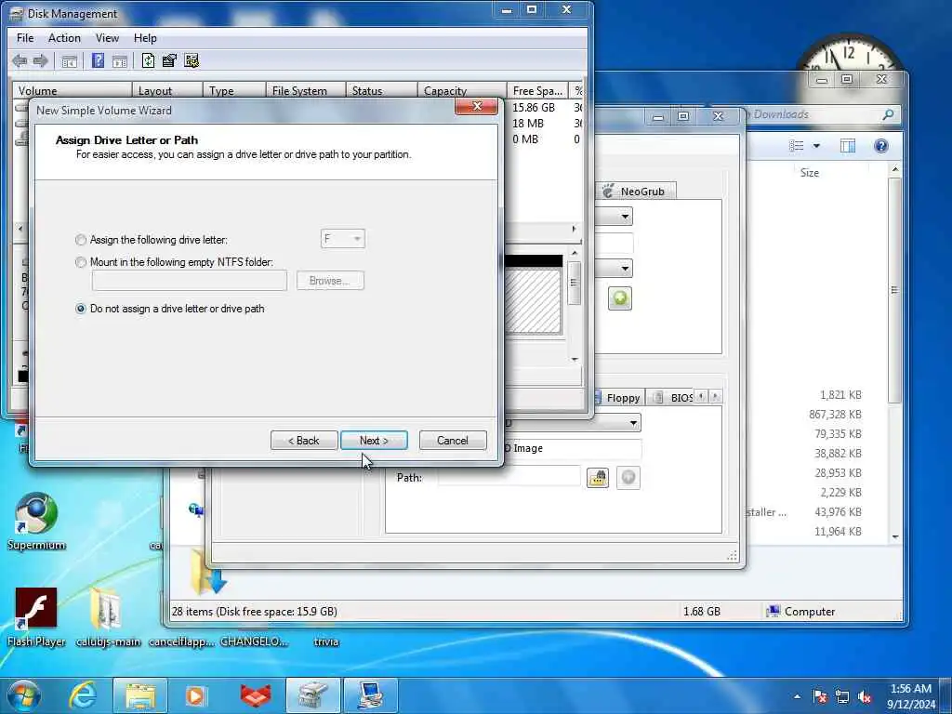952x714 pixels.
Task: Click Disk Management graphical pane scrollbar thumb
Action: coord(573,283)
